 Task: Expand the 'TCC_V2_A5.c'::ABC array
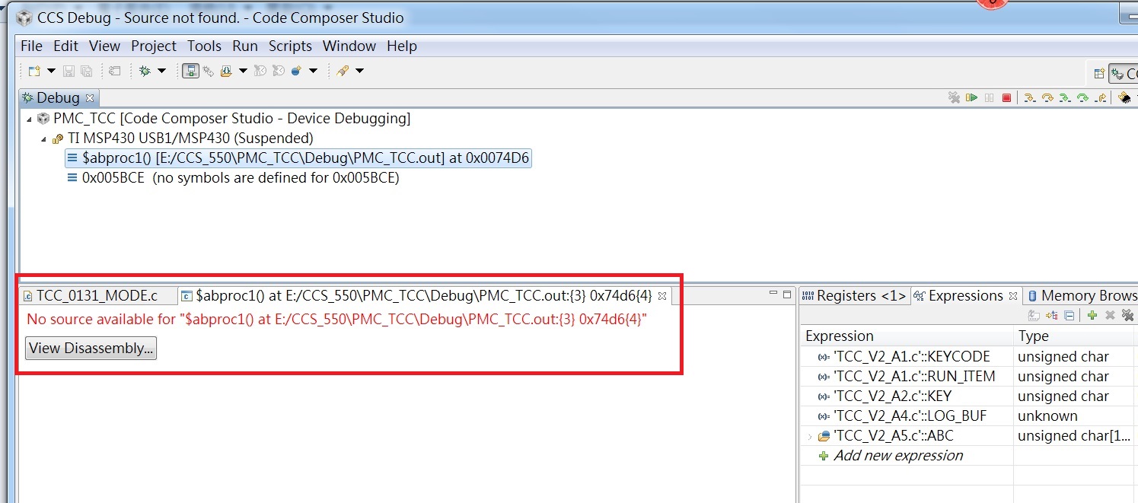click(809, 436)
